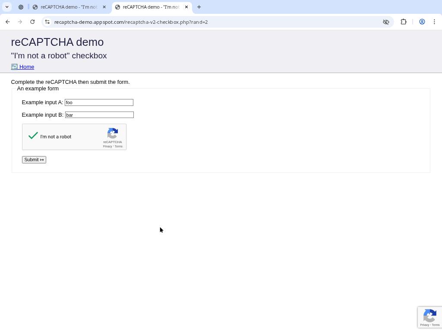Click the 'An example form' legend text
Viewport: 442px width, 332px height.
click(x=38, y=89)
